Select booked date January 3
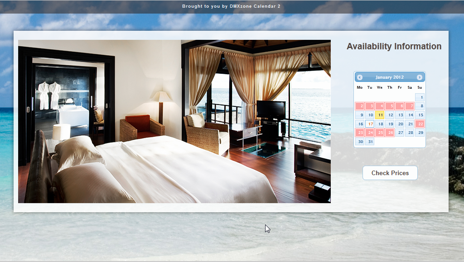The image size is (464, 262). pyautogui.click(x=370, y=106)
